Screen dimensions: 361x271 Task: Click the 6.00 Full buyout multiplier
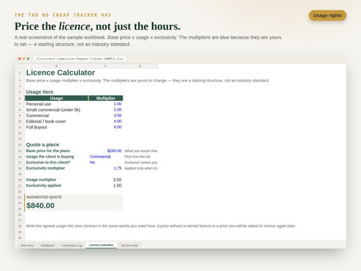pos(118,127)
